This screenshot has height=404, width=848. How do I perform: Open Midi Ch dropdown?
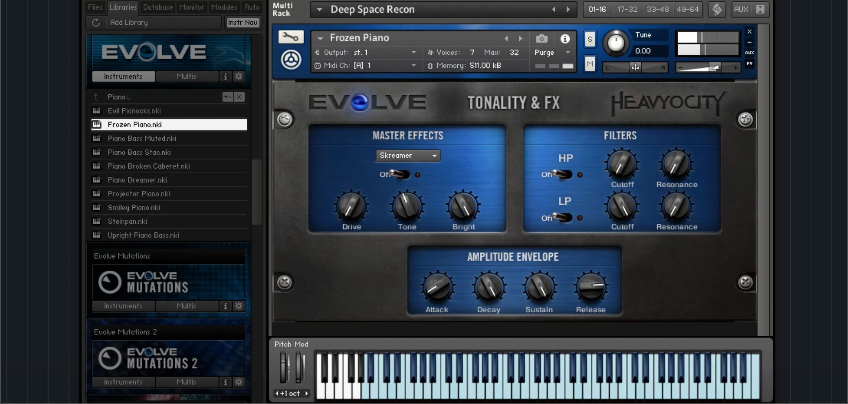(414, 65)
